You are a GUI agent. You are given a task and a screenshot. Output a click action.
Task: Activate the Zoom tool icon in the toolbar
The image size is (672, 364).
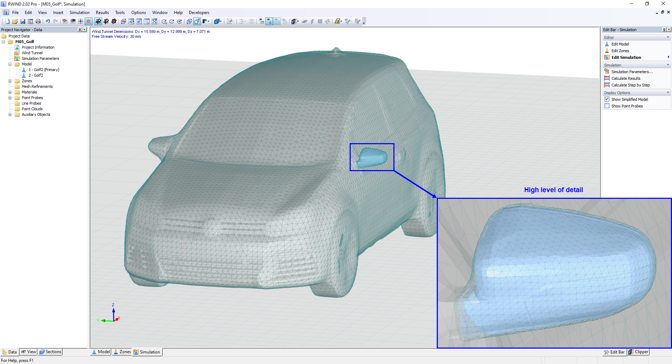[147, 21]
